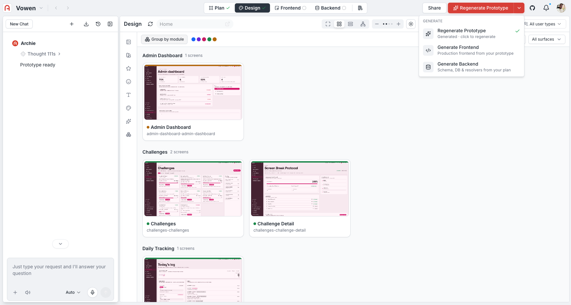Image resolution: width=571 pixels, height=305 pixels.
Task: Switch to the Design tab
Action: [252, 8]
